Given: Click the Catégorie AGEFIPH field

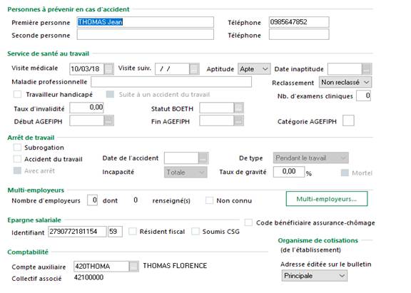Looking at the screenshot, I should 348,120.
